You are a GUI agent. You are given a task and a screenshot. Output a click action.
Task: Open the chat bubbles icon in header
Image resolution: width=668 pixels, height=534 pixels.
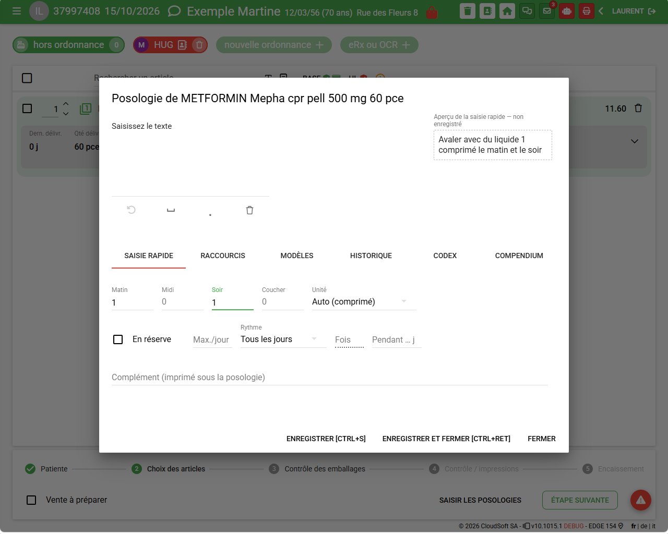click(527, 11)
